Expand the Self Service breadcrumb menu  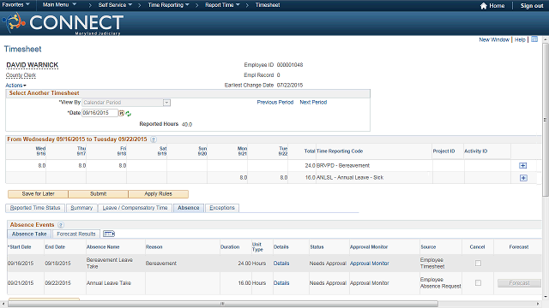tap(115, 5)
